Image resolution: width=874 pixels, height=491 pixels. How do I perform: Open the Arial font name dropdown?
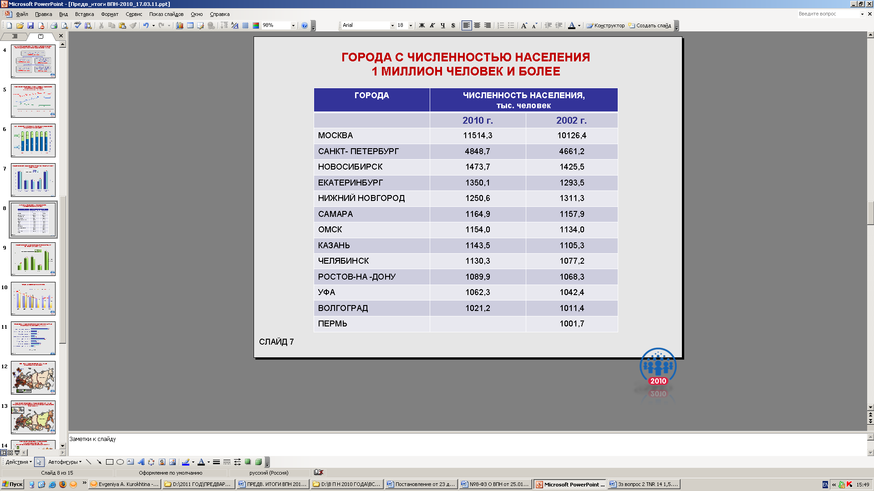392,25
